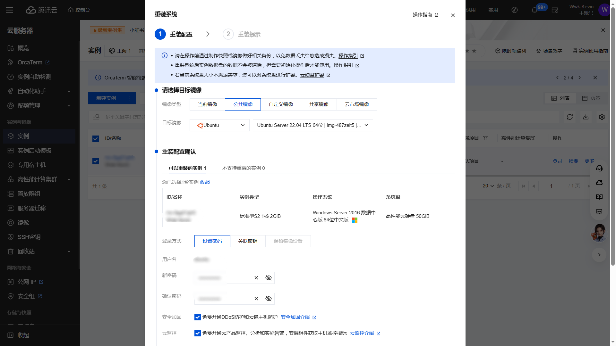The image size is (616, 346).
Task: Click the customer service headset icon
Action: tap(599, 168)
